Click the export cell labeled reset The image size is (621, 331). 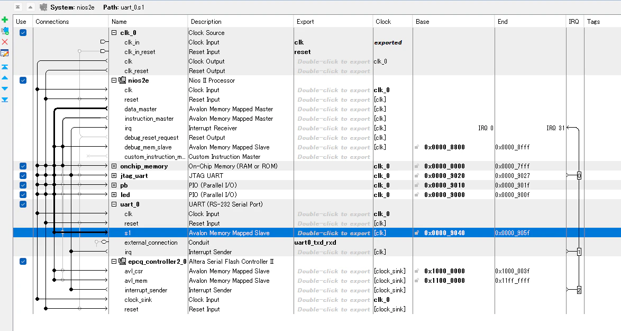303,52
